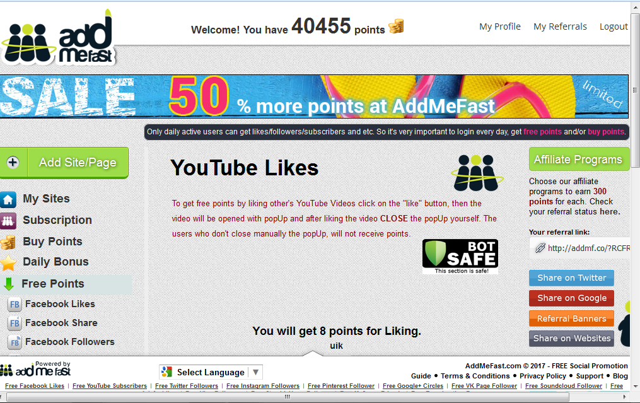
Task: Click the people logo beside YouTube Likes heading
Action: 477,173
